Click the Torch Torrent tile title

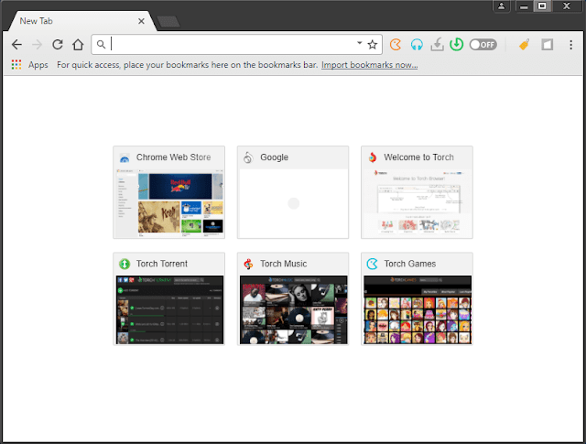pyautogui.click(x=162, y=264)
